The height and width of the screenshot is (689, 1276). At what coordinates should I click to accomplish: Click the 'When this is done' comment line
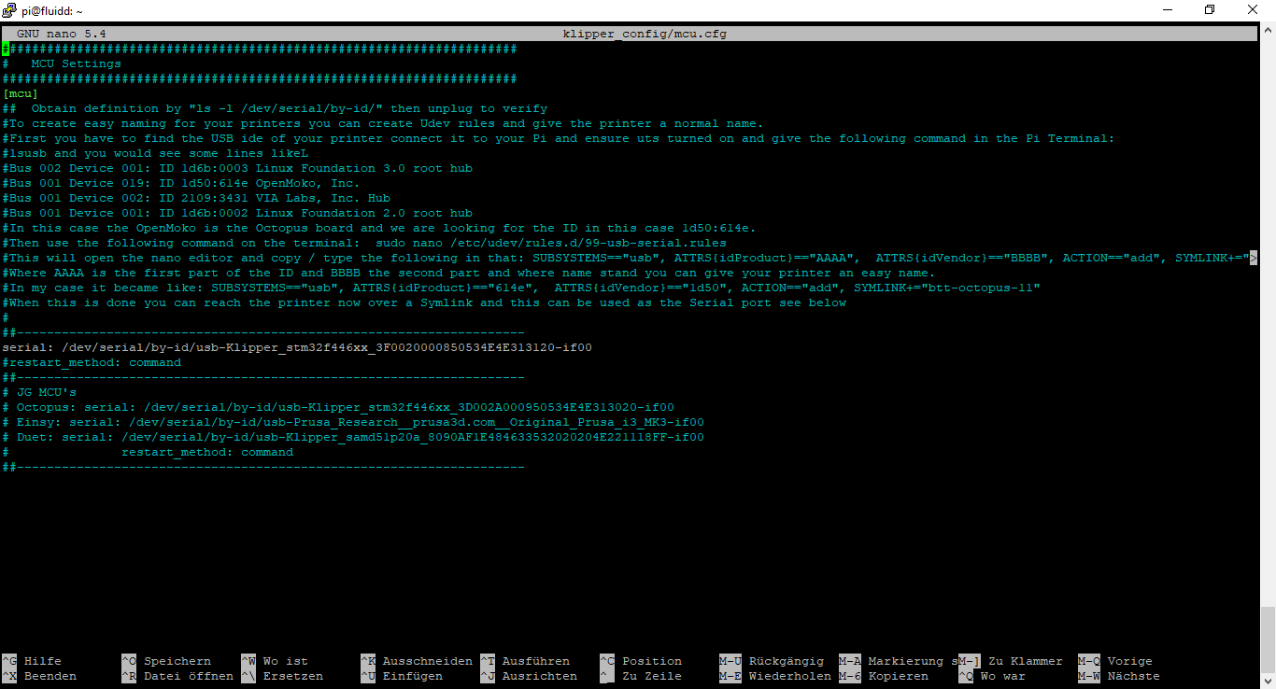[424, 302]
